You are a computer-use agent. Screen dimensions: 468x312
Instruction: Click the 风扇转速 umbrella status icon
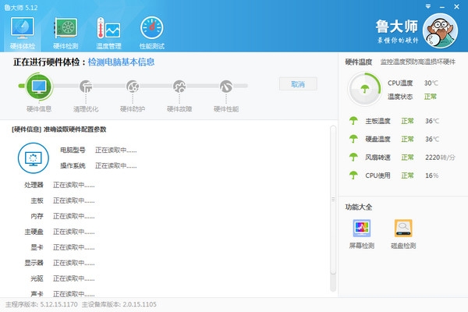click(354, 157)
